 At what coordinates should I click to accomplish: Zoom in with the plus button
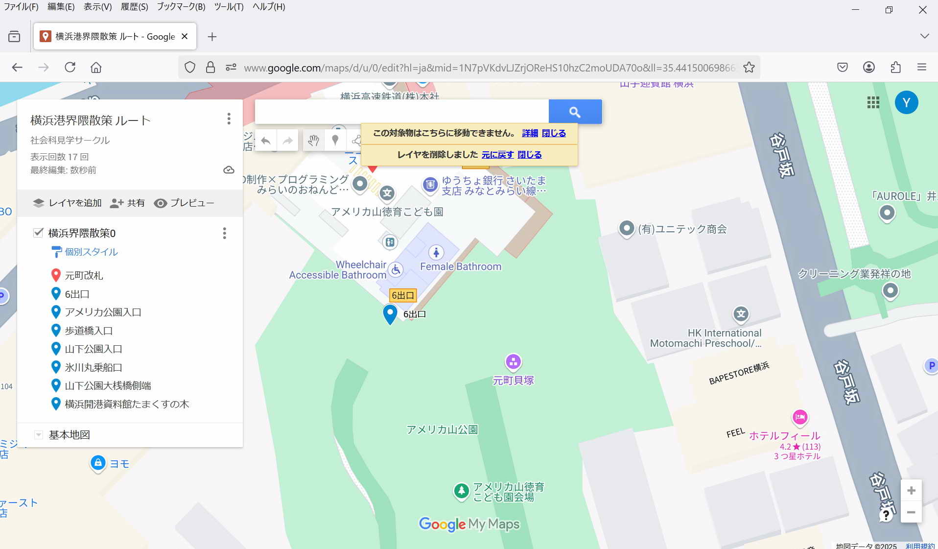[x=911, y=491]
